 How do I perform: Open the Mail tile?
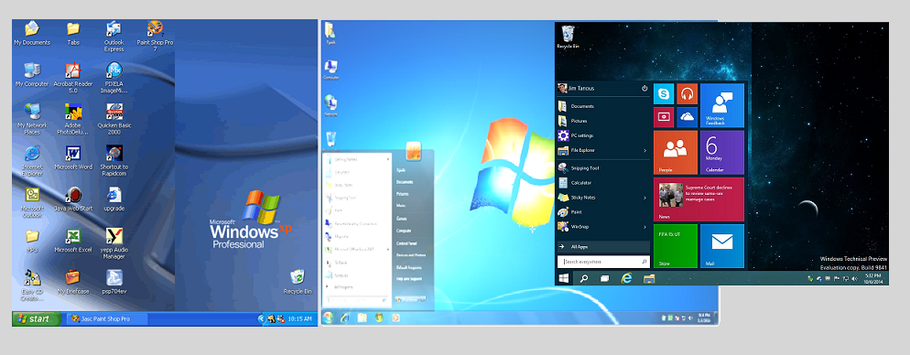coord(722,246)
